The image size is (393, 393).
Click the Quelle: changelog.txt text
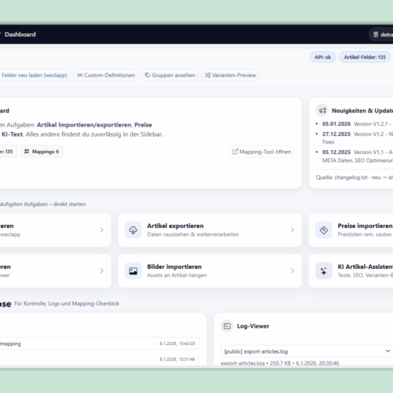click(354, 178)
